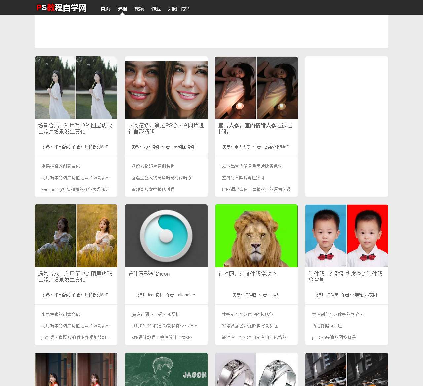Click the Icon设计 type label

tap(156, 295)
